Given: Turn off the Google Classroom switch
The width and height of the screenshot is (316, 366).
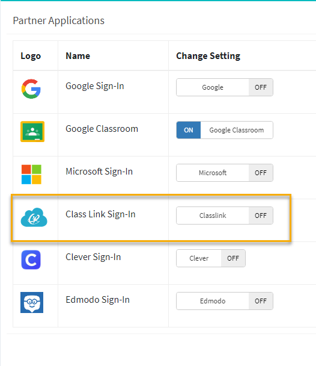Looking at the screenshot, I should click(x=225, y=130).
